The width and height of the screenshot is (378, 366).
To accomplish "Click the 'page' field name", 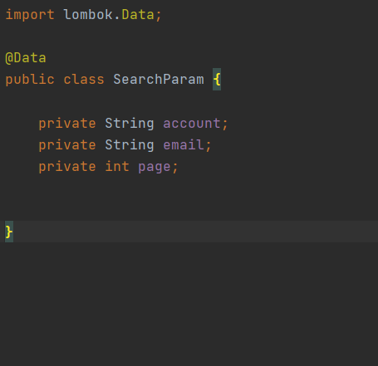I will 155,167.
